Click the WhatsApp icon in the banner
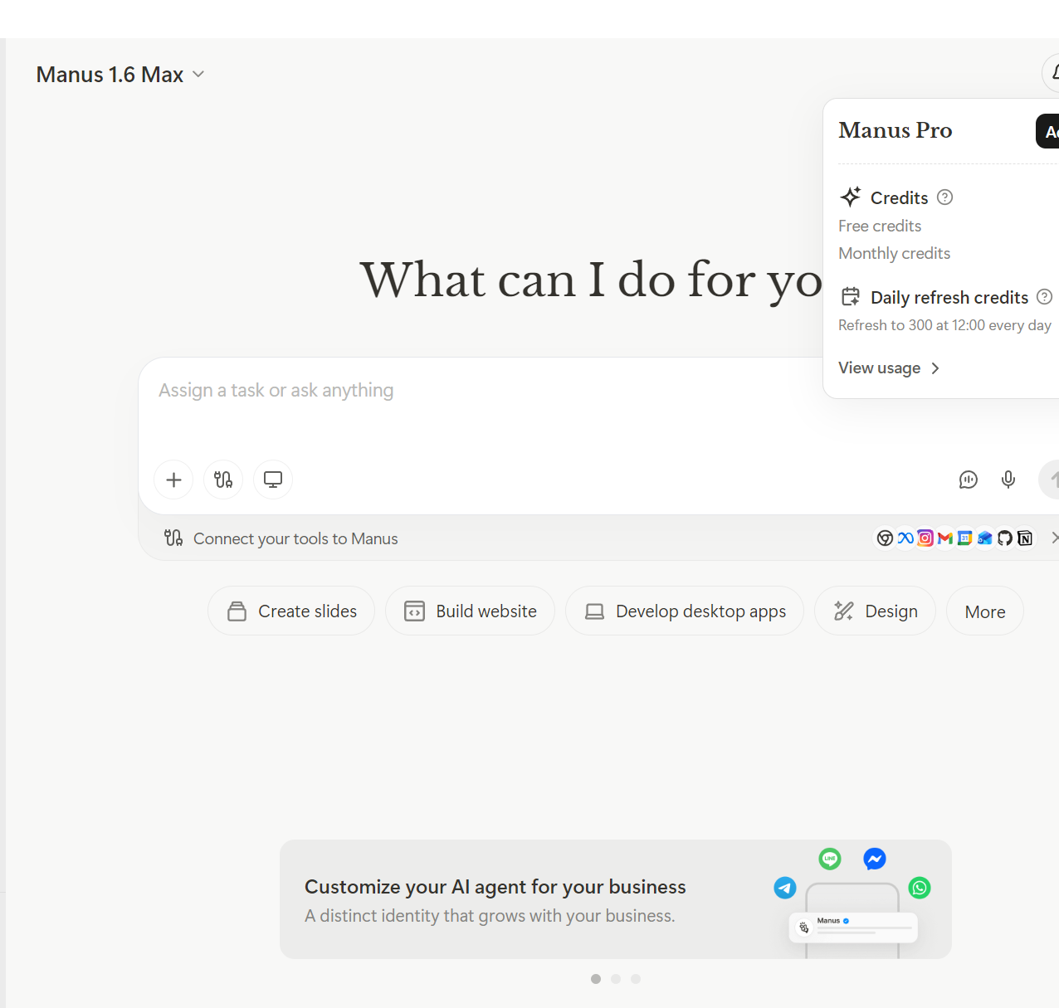1059x1008 pixels. click(920, 888)
